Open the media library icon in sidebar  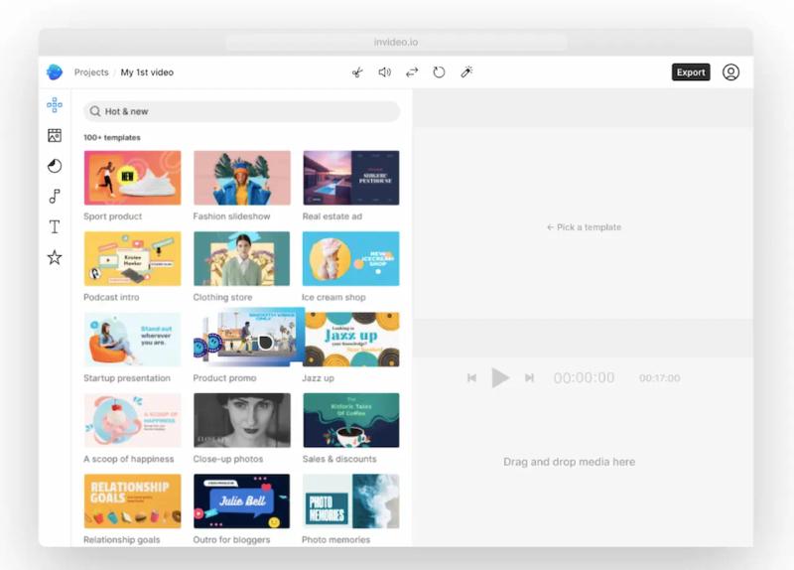pos(55,135)
